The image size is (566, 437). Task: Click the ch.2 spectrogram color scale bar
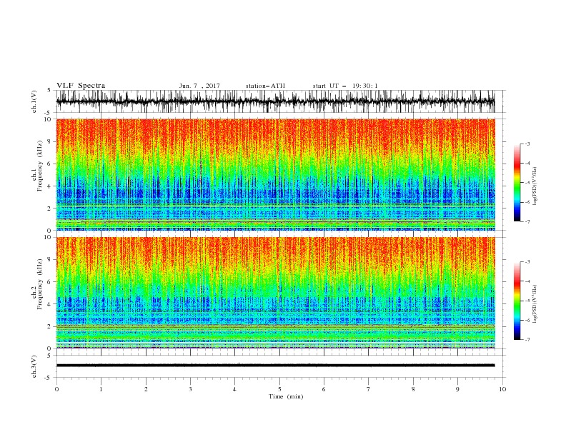click(517, 301)
